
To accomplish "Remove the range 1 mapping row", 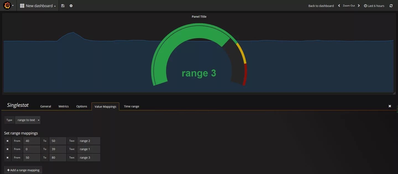I will (x=7, y=149).
